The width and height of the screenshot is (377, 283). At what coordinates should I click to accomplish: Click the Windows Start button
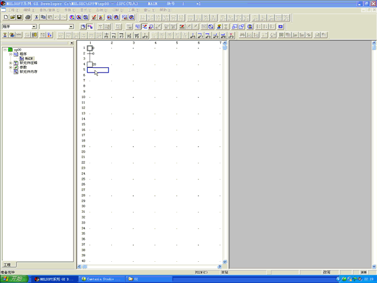click(14, 278)
